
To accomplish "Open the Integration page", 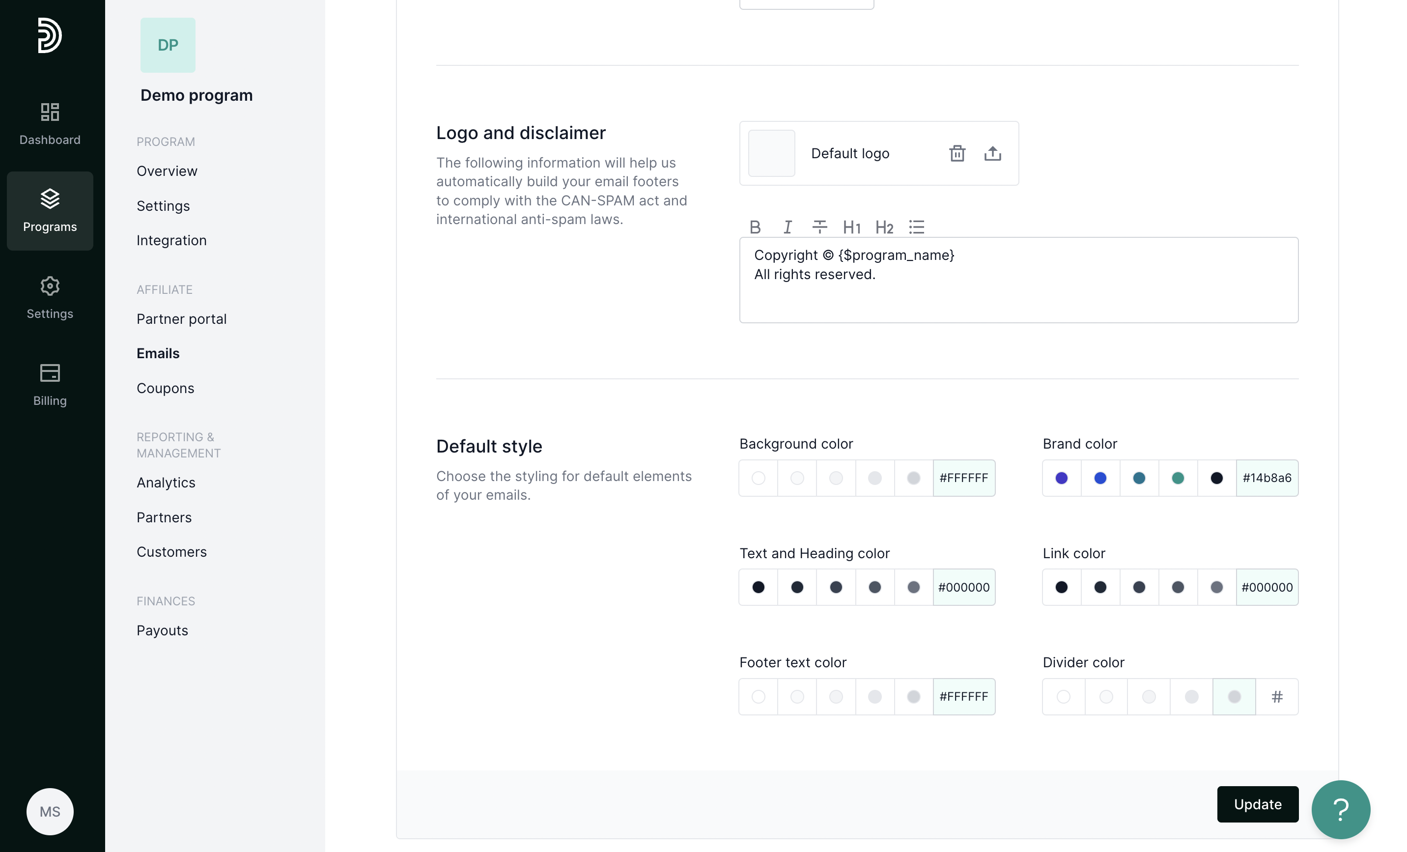I will point(171,240).
